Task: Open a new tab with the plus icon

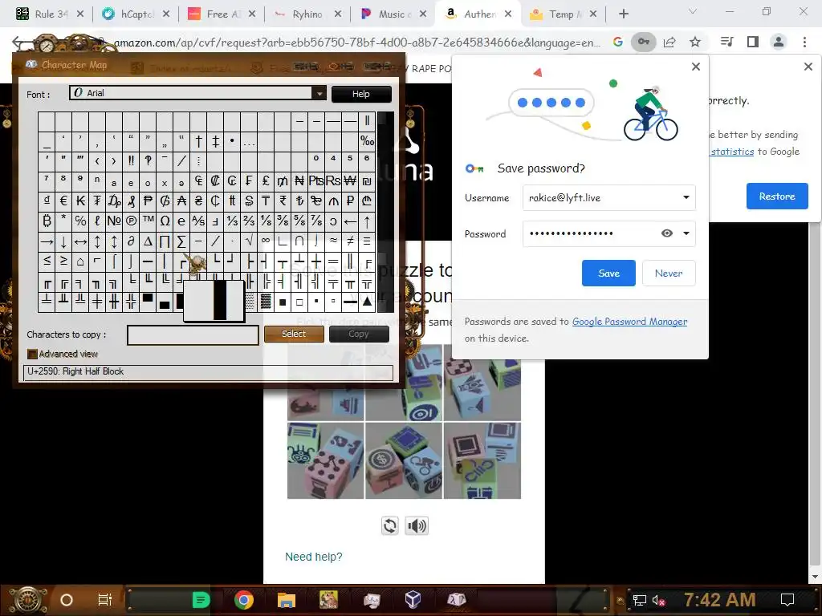Action: [623, 14]
